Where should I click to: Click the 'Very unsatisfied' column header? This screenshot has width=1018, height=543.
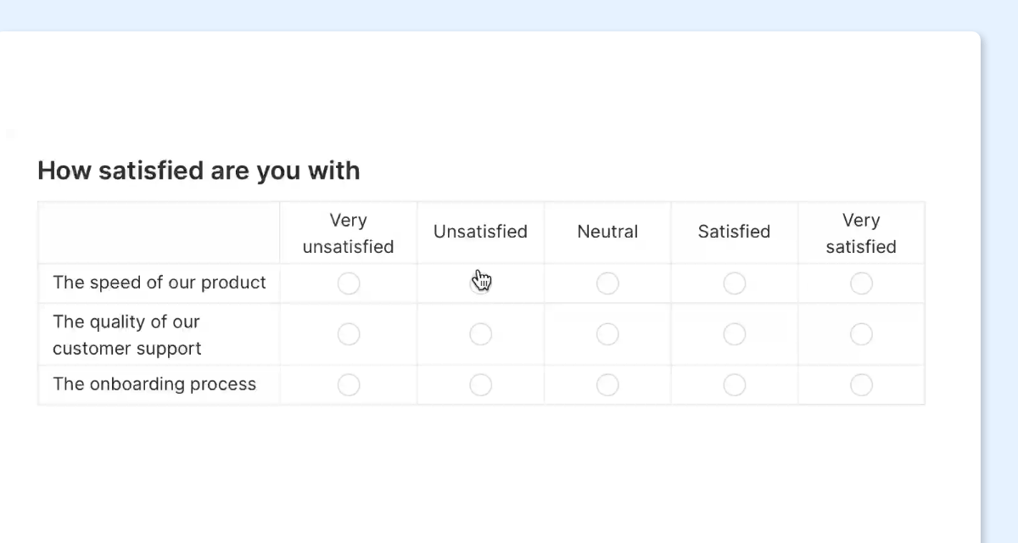click(349, 233)
